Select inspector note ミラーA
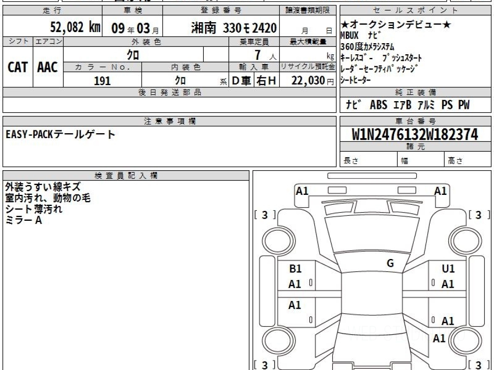The image size is (494, 370). click(x=24, y=220)
